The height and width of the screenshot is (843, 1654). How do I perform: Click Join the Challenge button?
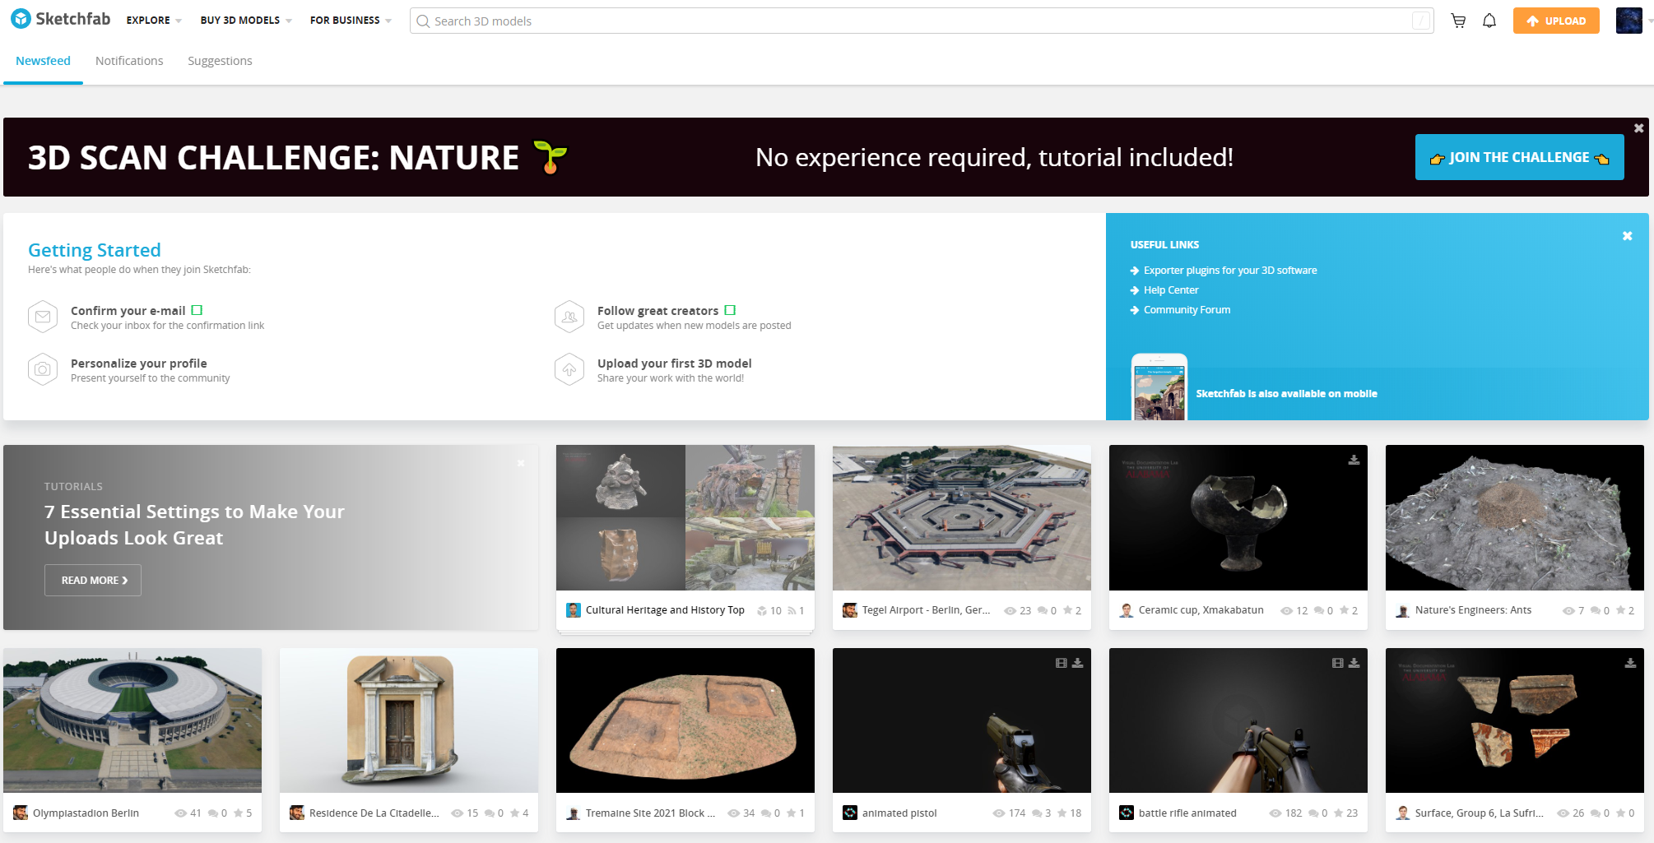[1519, 157]
